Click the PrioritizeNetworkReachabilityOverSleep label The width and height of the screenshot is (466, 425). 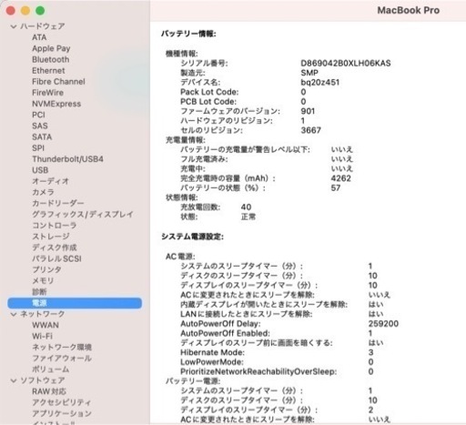258,371
